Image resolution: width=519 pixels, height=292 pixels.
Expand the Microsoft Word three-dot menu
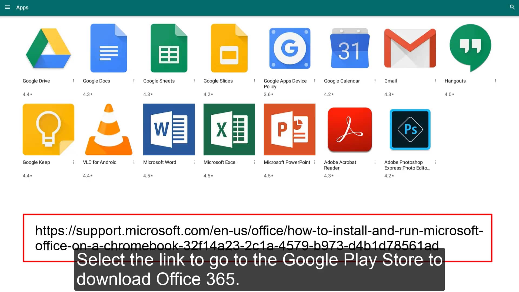pos(194,162)
